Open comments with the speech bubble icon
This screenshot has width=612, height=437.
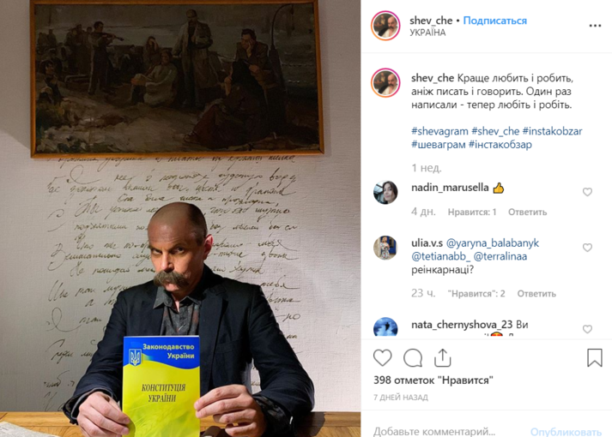tap(413, 358)
